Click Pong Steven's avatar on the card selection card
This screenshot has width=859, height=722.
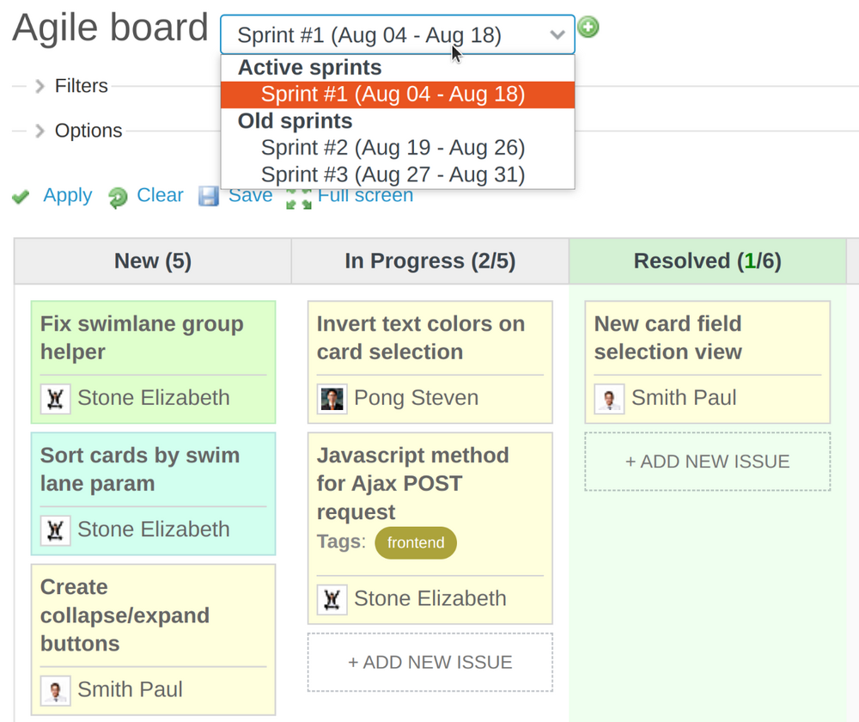click(332, 398)
